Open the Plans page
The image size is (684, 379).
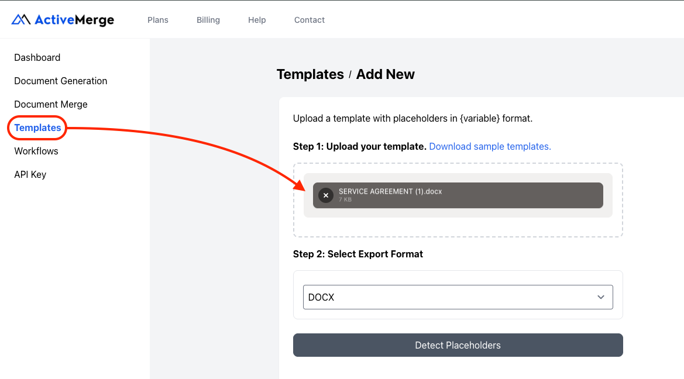tap(157, 19)
